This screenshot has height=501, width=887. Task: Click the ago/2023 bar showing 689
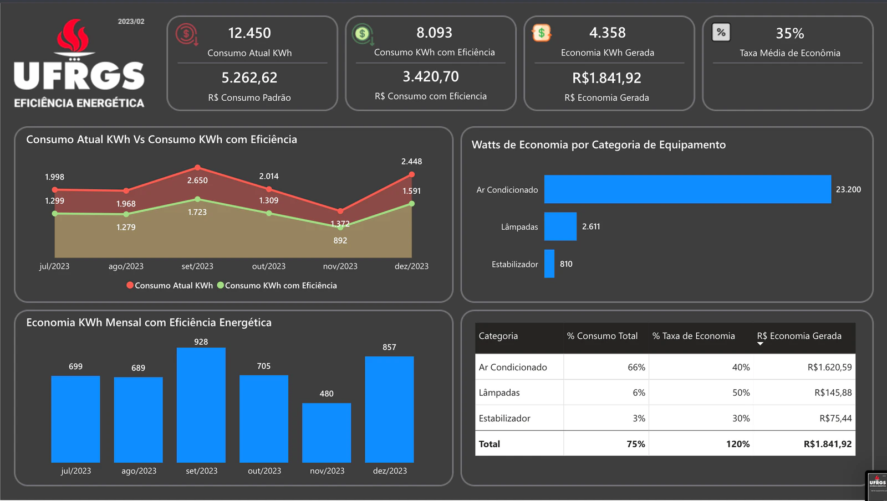(x=139, y=420)
